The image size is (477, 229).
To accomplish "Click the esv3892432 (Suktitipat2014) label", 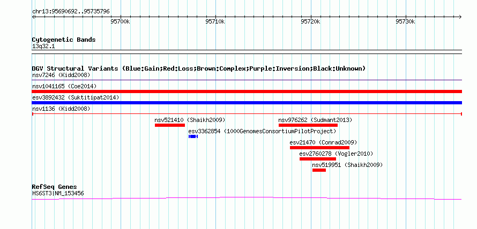I will tap(76, 97).
